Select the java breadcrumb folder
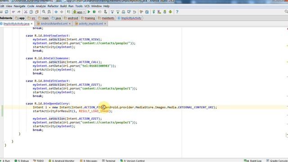 56,18
